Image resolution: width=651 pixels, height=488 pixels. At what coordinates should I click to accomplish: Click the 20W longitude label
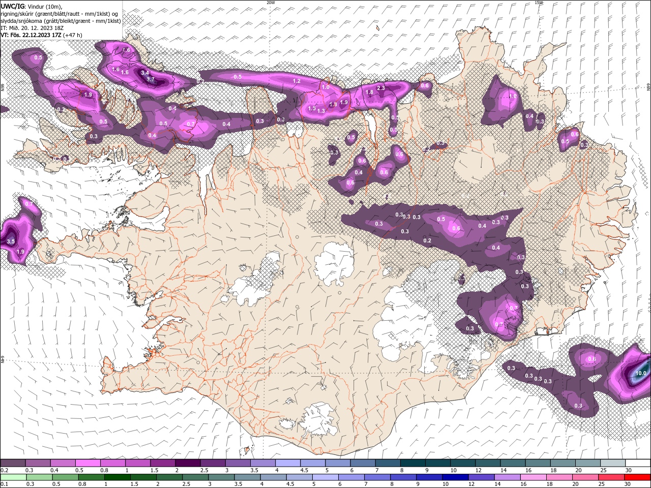[x=271, y=3]
